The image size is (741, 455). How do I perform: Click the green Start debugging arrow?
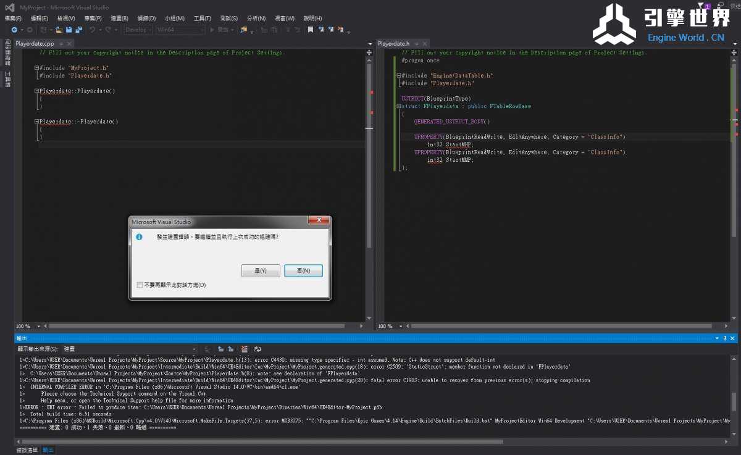(x=212, y=30)
